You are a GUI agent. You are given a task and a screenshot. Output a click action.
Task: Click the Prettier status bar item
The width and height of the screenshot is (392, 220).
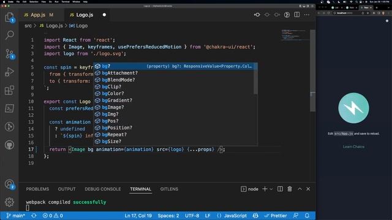276,216
